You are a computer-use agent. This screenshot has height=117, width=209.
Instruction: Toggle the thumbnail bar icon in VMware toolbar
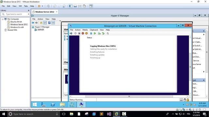tap(75, 6)
